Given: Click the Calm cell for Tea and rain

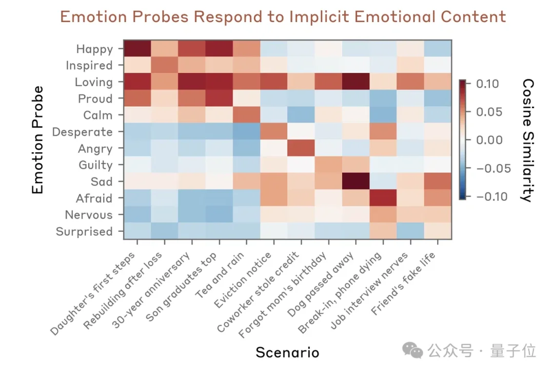Looking at the screenshot, I should tap(247, 115).
